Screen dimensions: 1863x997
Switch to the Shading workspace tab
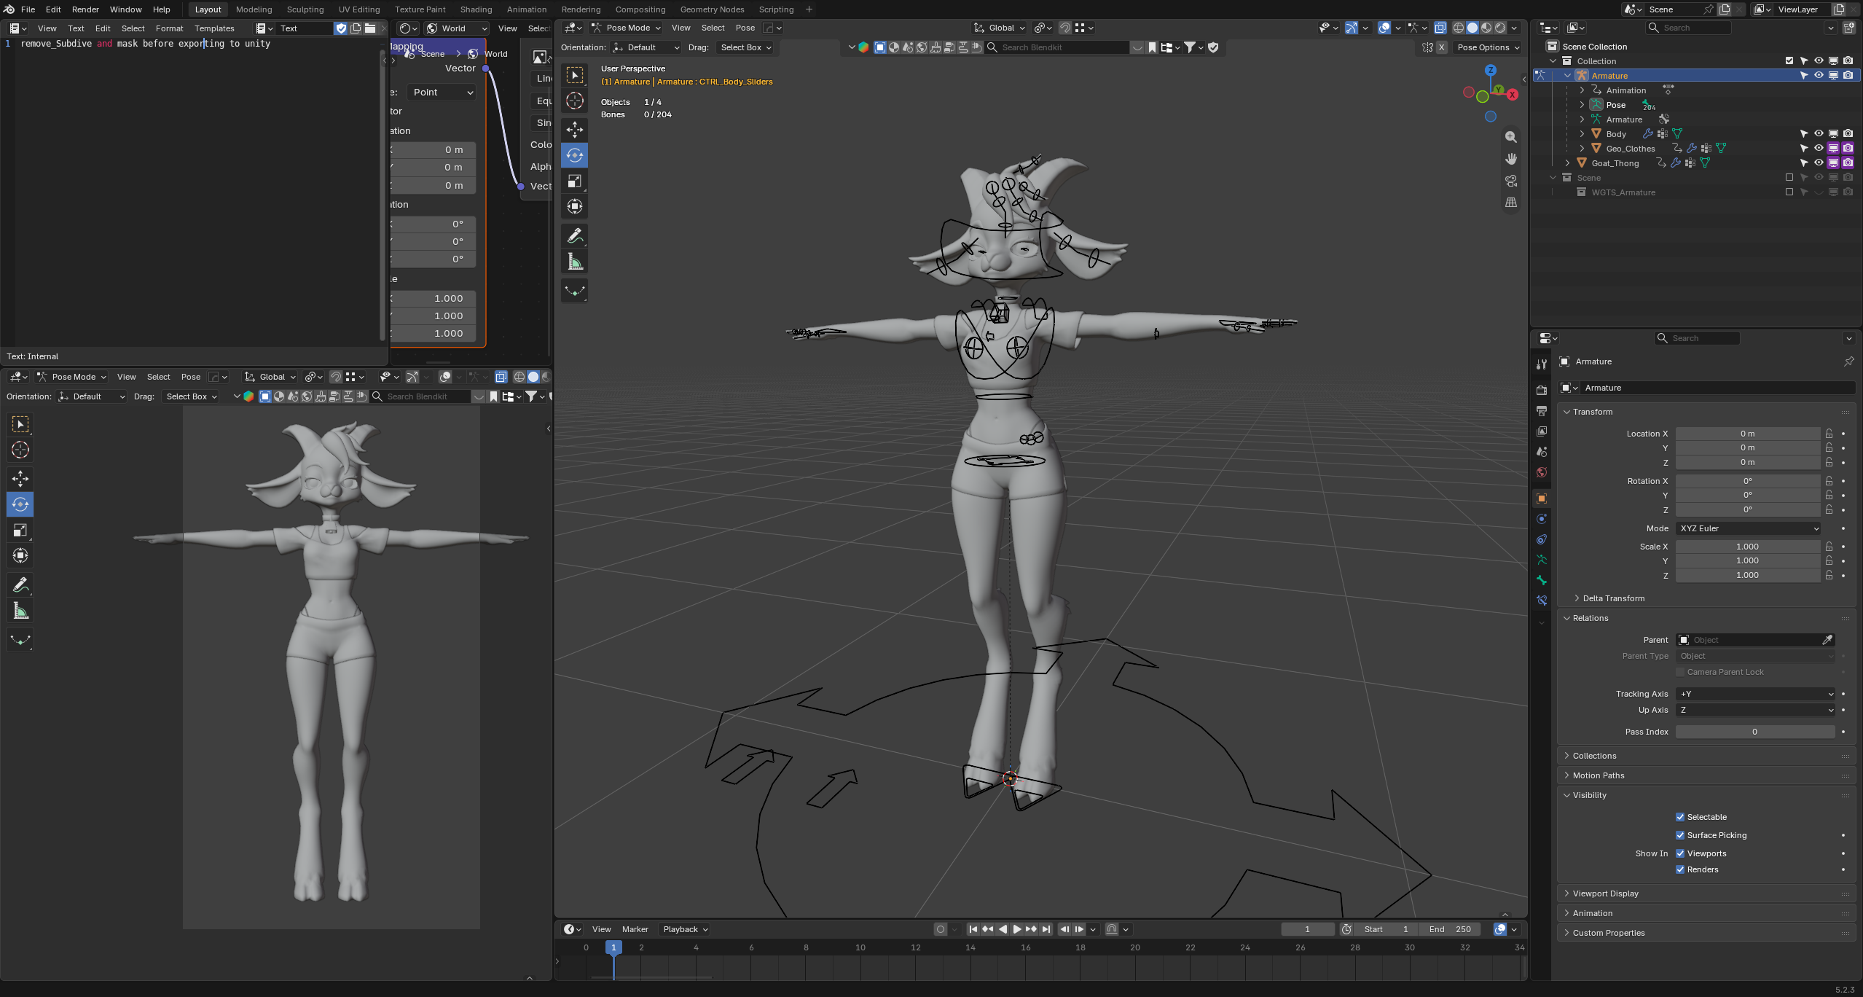(476, 9)
